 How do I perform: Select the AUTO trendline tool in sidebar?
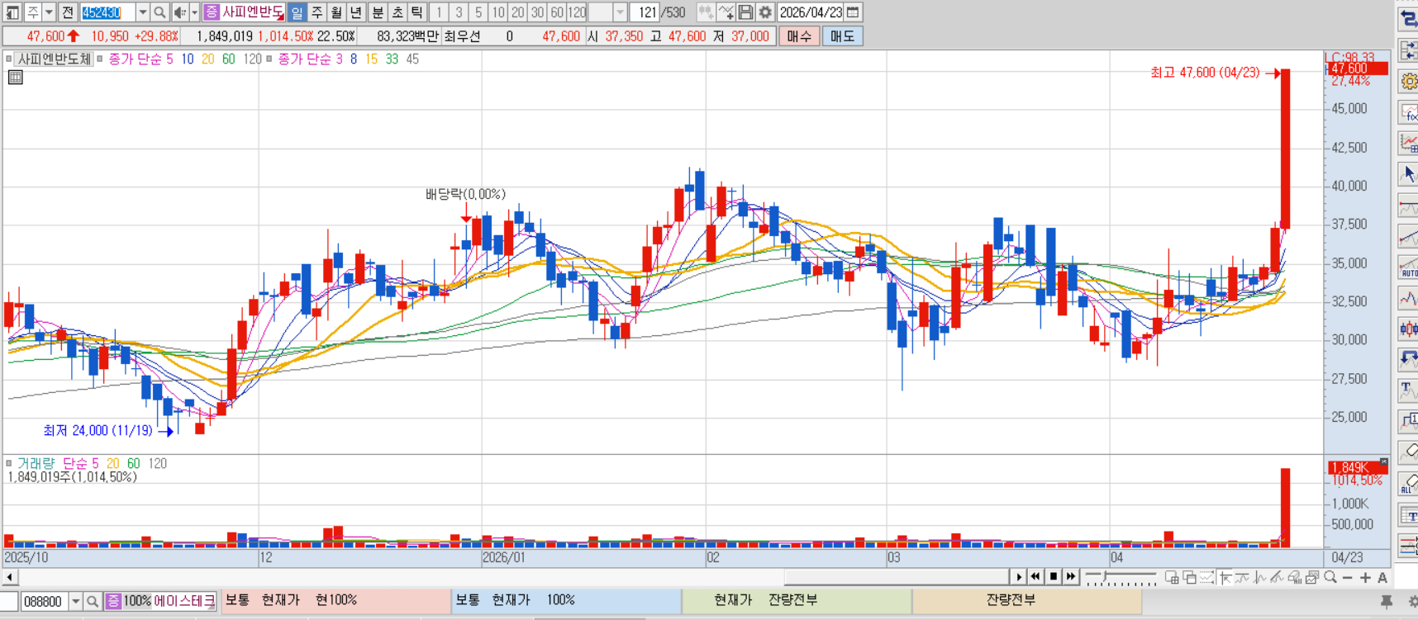click(1408, 267)
